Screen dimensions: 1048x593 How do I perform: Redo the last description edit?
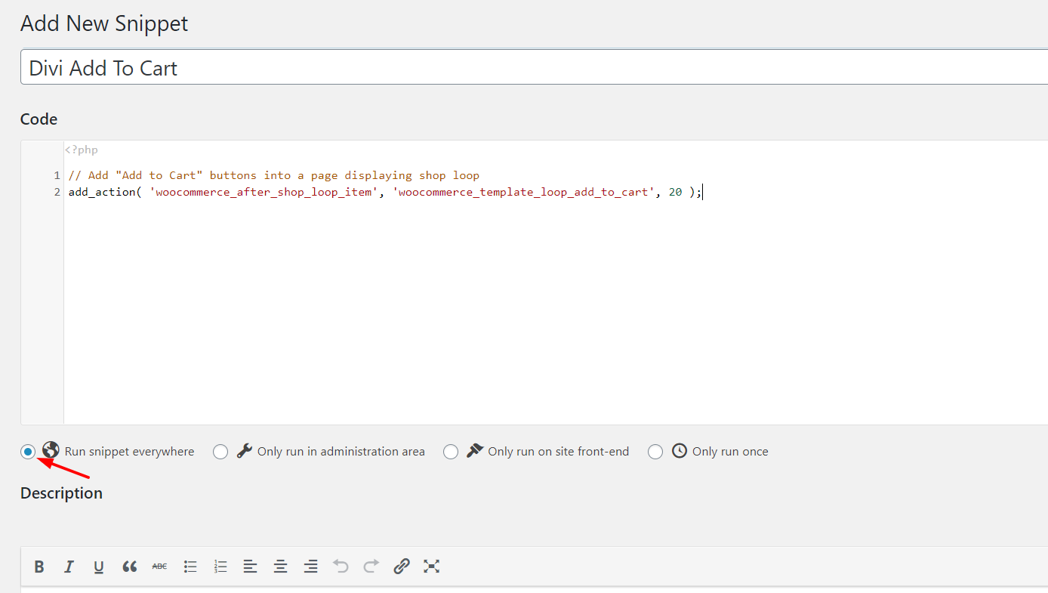point(371,566)
